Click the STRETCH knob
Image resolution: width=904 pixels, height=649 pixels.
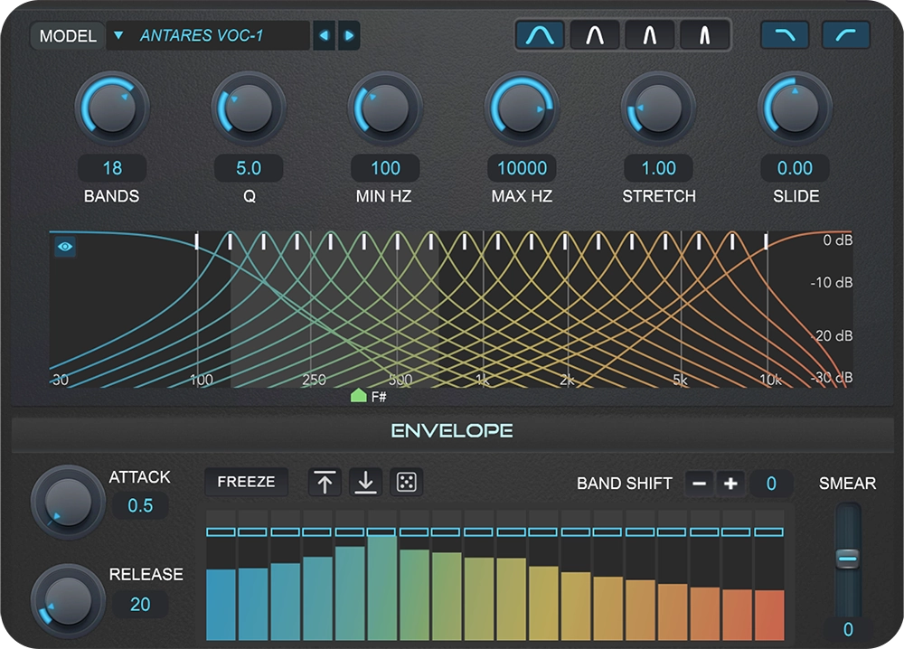coord(659,108)
